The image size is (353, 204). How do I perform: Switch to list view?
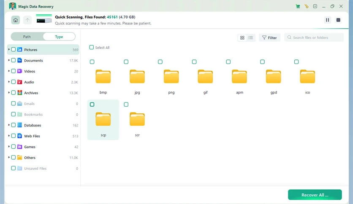(x=250, y=38)
